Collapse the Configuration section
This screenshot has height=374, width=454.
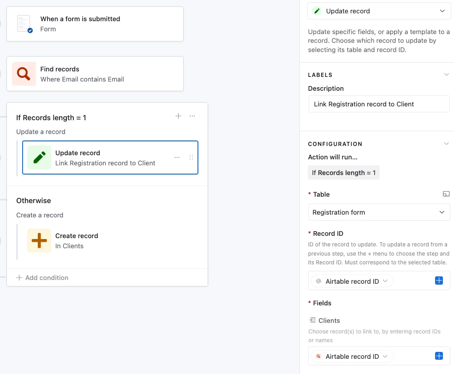pos(446,144)
